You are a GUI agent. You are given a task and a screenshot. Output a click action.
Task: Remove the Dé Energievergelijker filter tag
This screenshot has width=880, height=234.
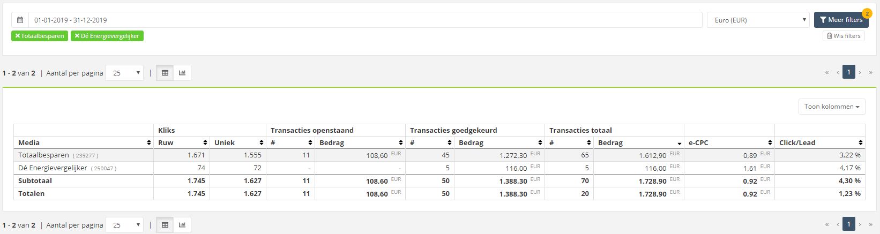(x=107, y=36)
